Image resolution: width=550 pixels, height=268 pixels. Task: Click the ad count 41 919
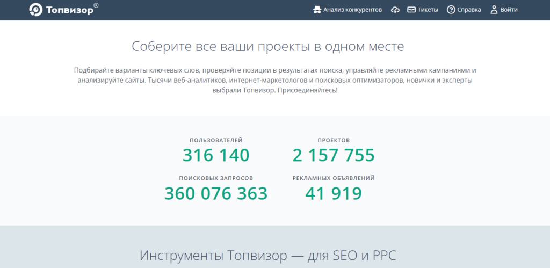[x=334, y=193]
